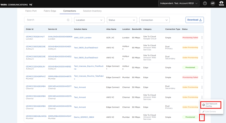Click three-dot menu for Demo_IZOMCC_0804 row
The image size is (226, 123).
(202, 117)
